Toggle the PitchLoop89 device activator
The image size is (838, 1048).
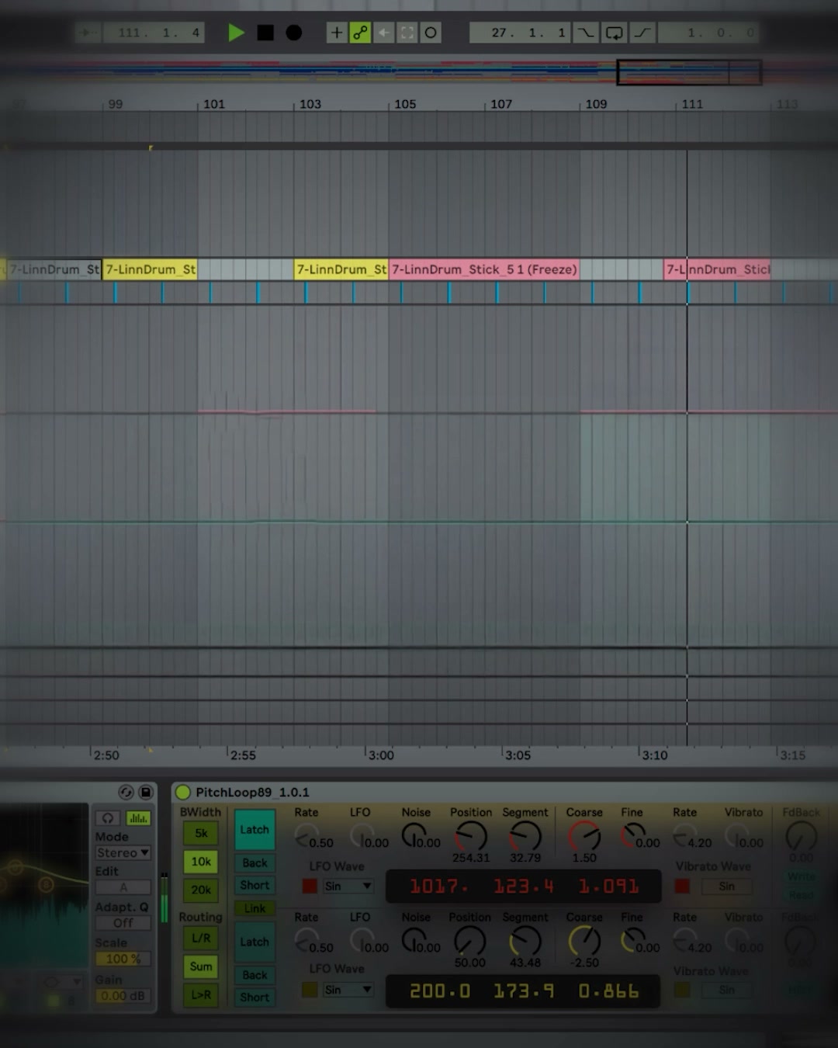(183, 792)
